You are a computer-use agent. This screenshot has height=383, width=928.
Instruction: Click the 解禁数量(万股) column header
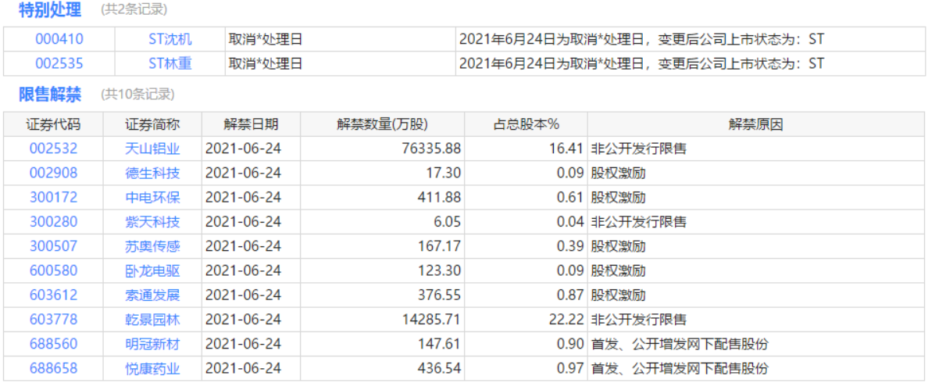382,124
